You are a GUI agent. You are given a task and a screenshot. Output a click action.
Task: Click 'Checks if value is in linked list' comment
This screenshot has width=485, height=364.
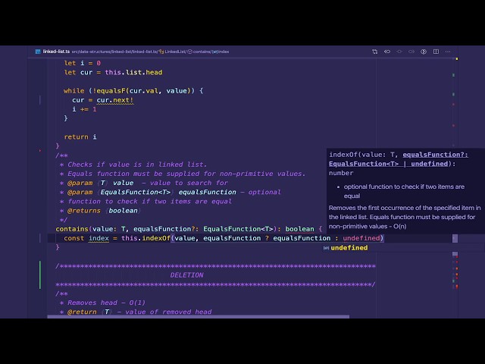click(x=137, y=165)
